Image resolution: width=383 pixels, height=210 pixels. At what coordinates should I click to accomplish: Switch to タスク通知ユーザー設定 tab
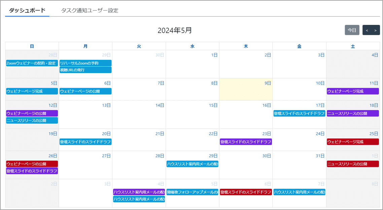point(90,10)
